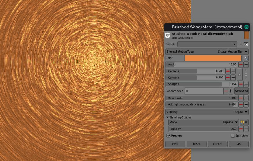Decrease Random seed with minus button
This screenshot has height=161, width=253.
226,91
